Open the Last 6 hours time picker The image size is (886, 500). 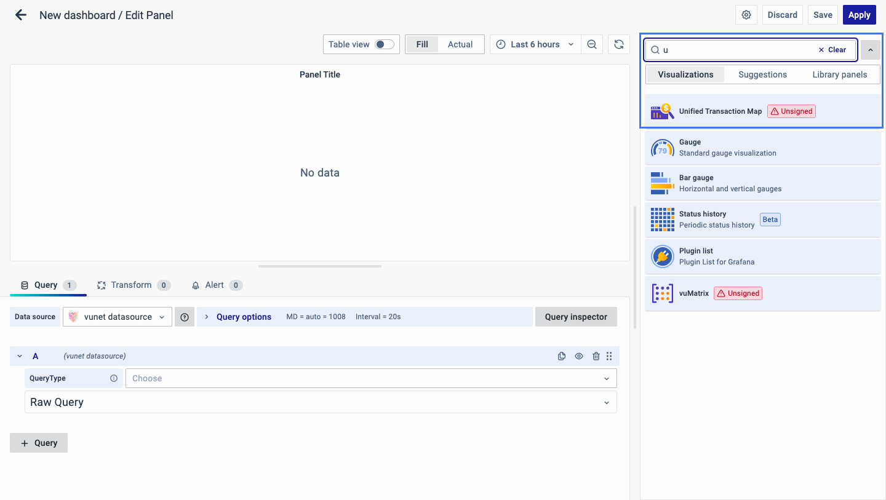[x=535, y=44]
